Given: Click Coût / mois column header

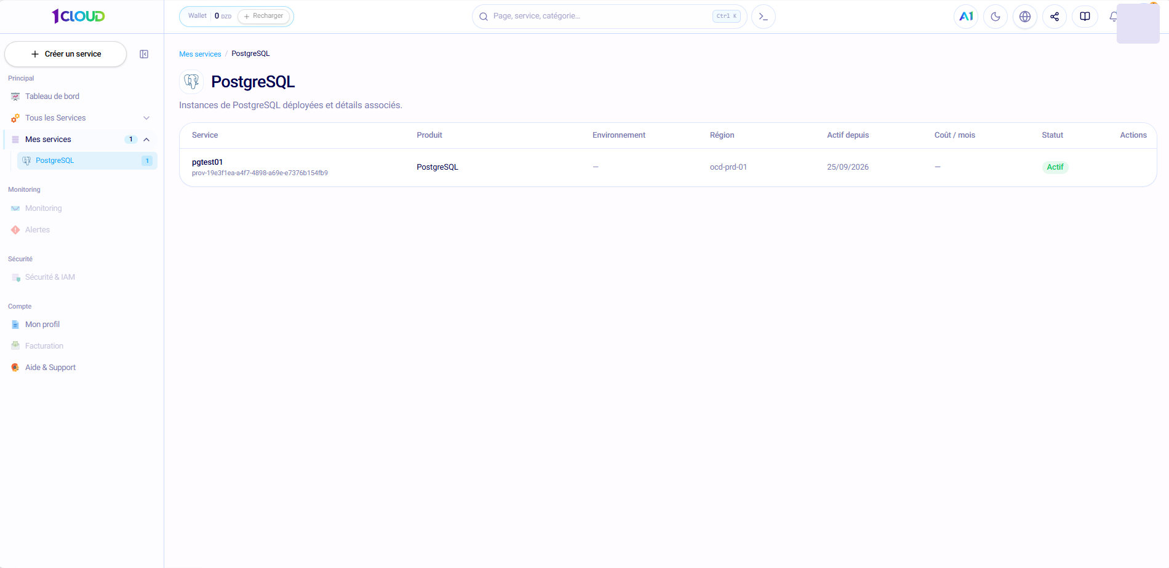Looking at the screenshot, I should point(955,135).
